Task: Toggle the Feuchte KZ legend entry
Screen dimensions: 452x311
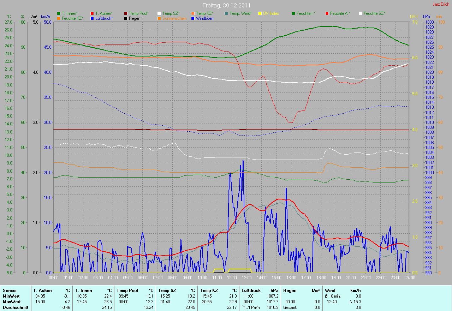Action: click(72, 18)
